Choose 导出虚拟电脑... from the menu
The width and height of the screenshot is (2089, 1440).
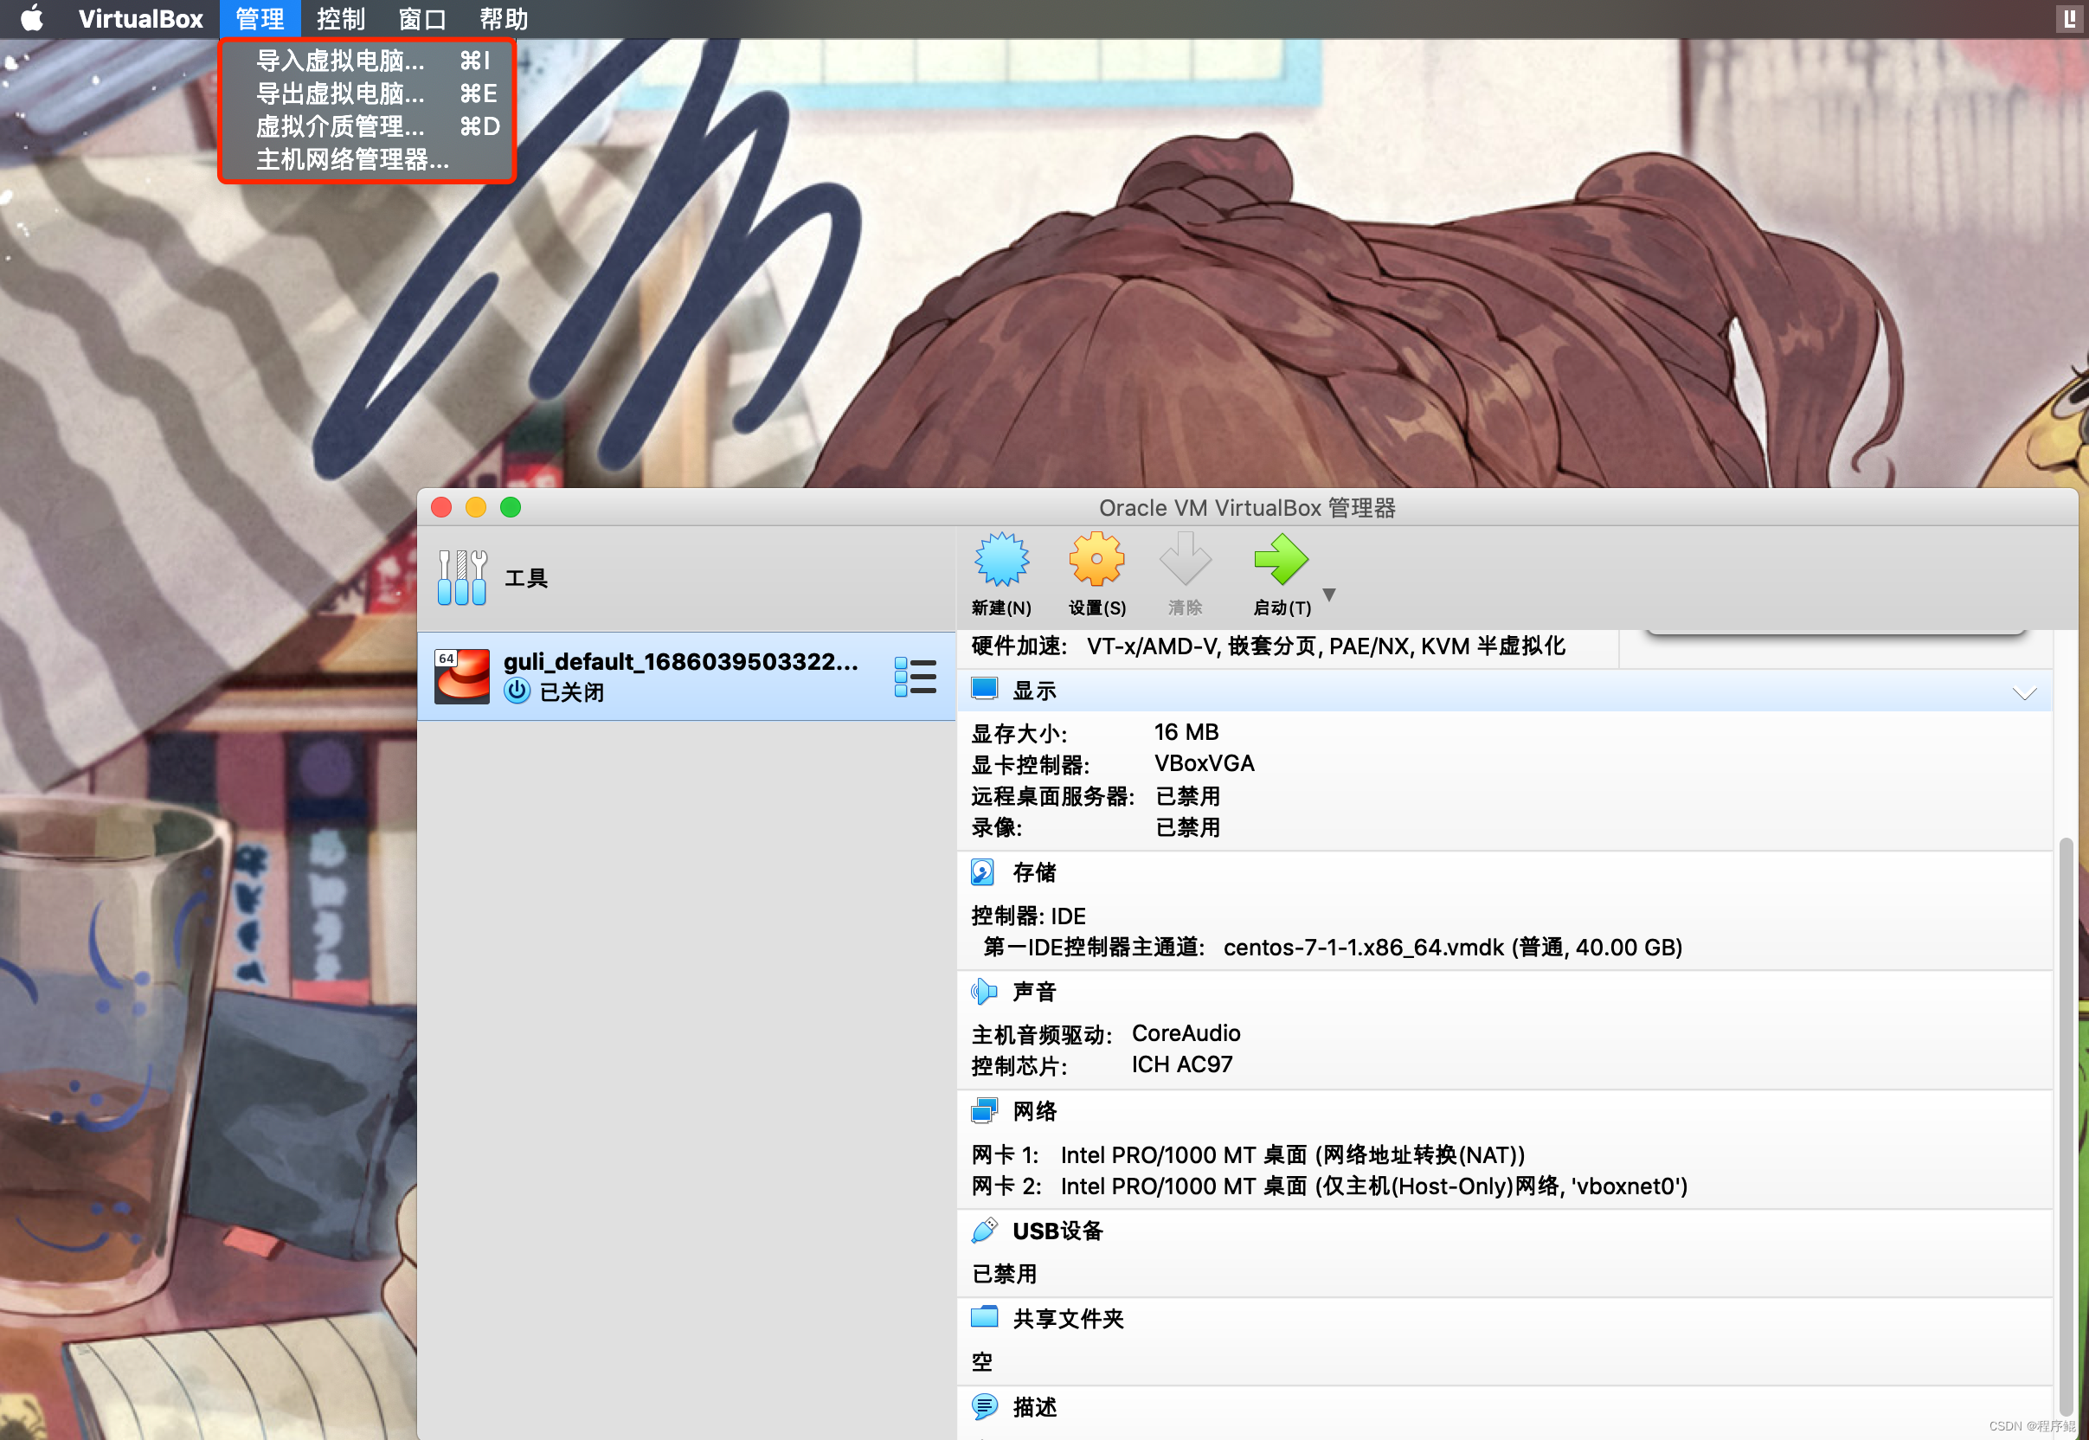[x=367, y=93]
